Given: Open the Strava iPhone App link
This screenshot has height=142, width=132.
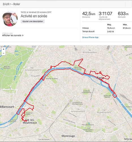Looking at the screenshot, I should click(x=90, y=37).
